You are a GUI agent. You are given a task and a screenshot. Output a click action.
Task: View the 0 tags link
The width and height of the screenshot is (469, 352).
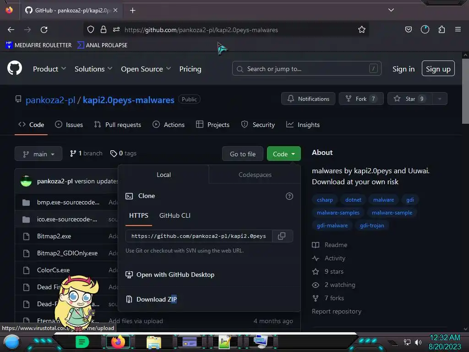pyautogui.click(x=123, y=153)
